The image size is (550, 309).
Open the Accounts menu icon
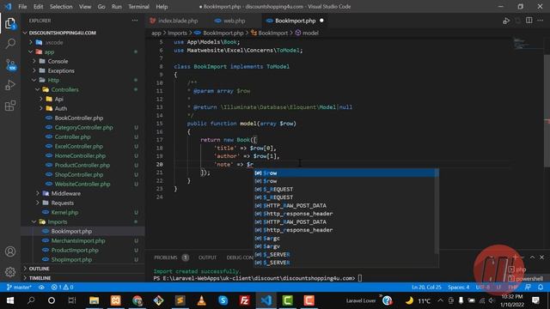tap(10, 251)
